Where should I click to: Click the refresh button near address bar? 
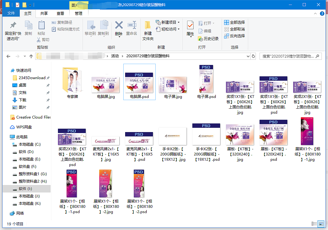click(253, 56)
